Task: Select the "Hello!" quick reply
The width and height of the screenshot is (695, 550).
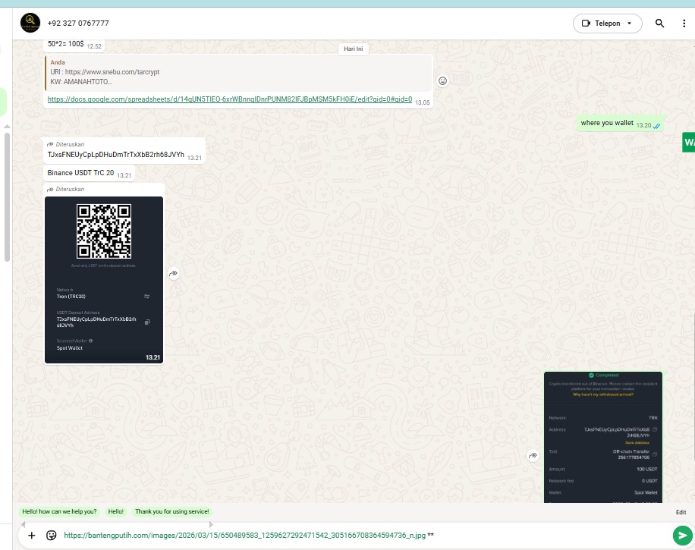Action: [x=115, y=512]
